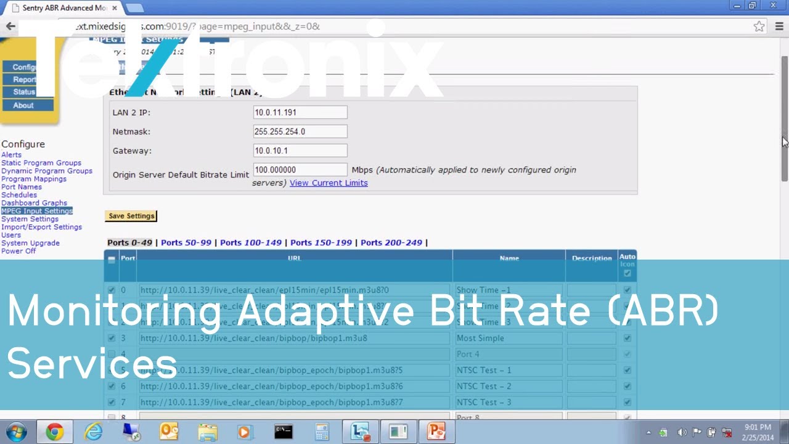Toggle the select-all ports header checkbox
This screenshot has height=444, width=789.
coord(112,260)
